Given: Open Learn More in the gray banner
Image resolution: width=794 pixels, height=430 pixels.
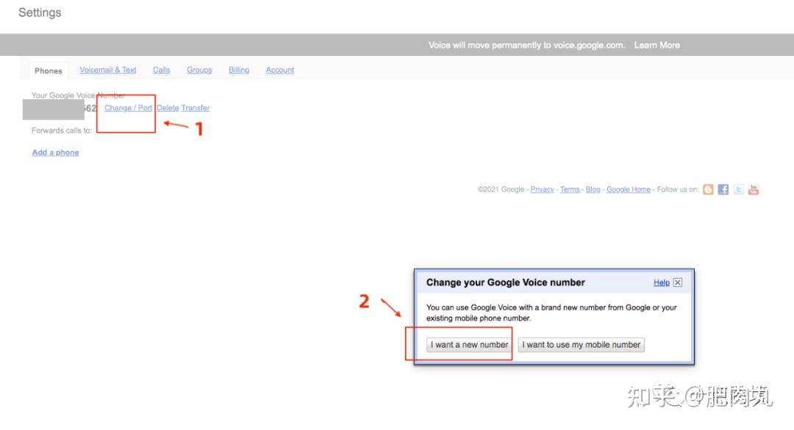Looking at the screenshot, I should 657,45.
